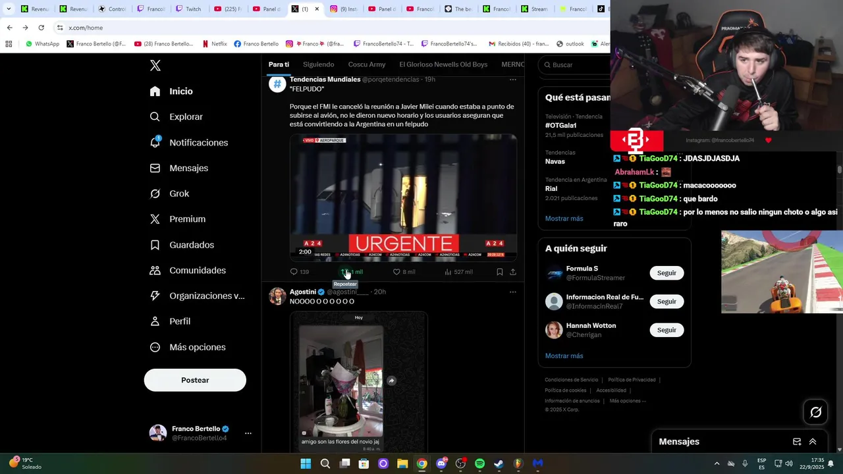Open Premium from the sidebar
The image size is (843, 474).
pos(177,219)
